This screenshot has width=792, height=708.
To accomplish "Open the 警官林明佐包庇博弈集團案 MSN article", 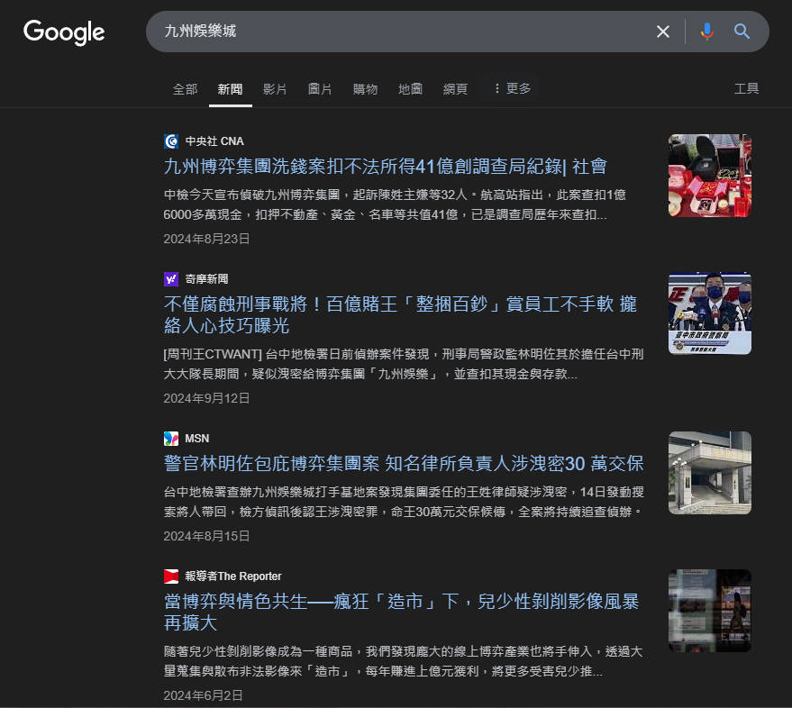I will click(398, 462).
